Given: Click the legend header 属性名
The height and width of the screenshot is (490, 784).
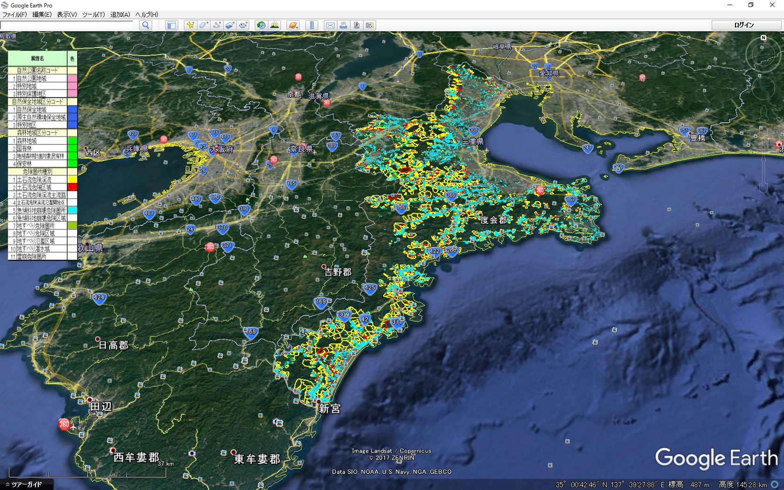Looking at the screenshot, I should tap(37, 58).
